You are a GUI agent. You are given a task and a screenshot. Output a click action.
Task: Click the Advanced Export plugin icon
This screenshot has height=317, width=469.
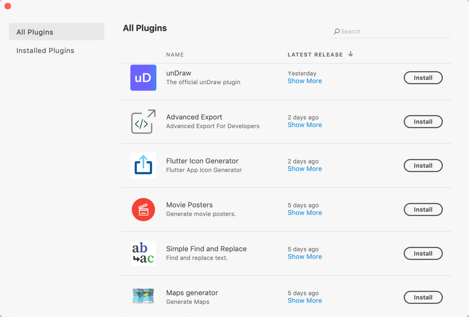pyautogui.click(x=143, y=122)
